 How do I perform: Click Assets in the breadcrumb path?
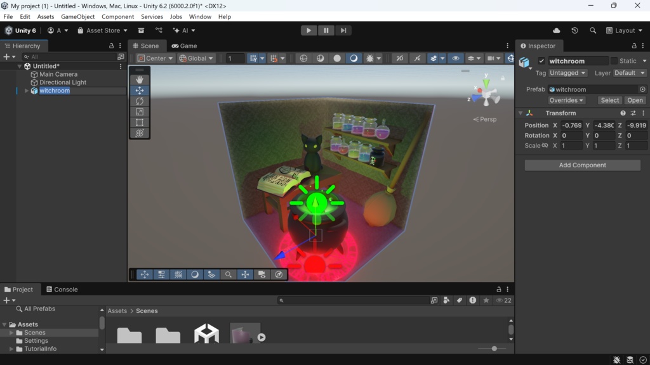[x=117, y=311]
